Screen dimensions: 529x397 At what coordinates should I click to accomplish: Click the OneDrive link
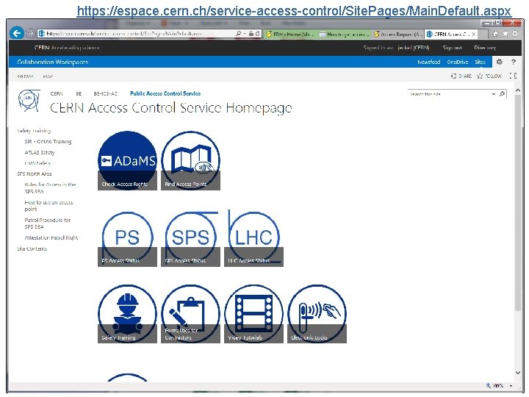458,62
